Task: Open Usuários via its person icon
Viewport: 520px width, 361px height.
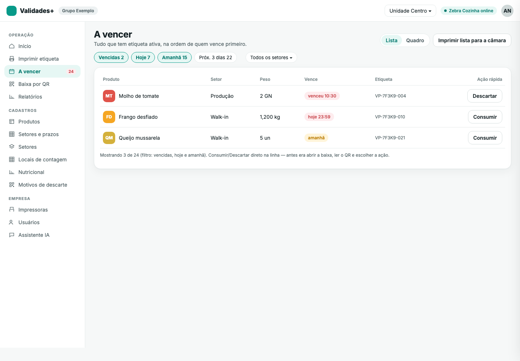Action: click(12, 222)
